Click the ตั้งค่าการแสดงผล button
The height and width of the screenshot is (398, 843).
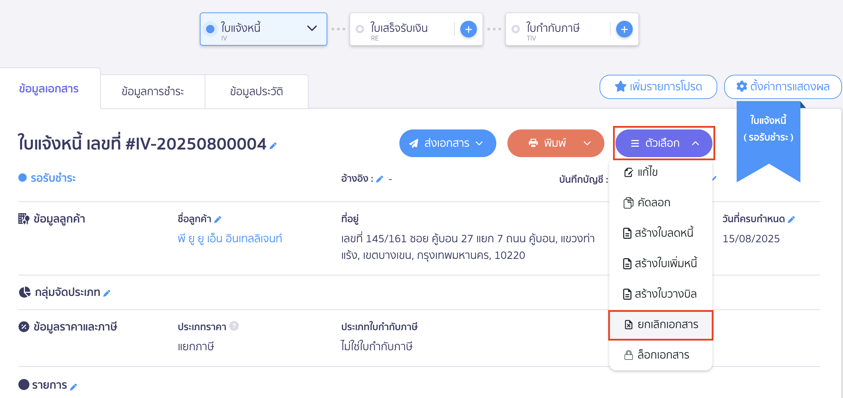click(x=783, y=87)
